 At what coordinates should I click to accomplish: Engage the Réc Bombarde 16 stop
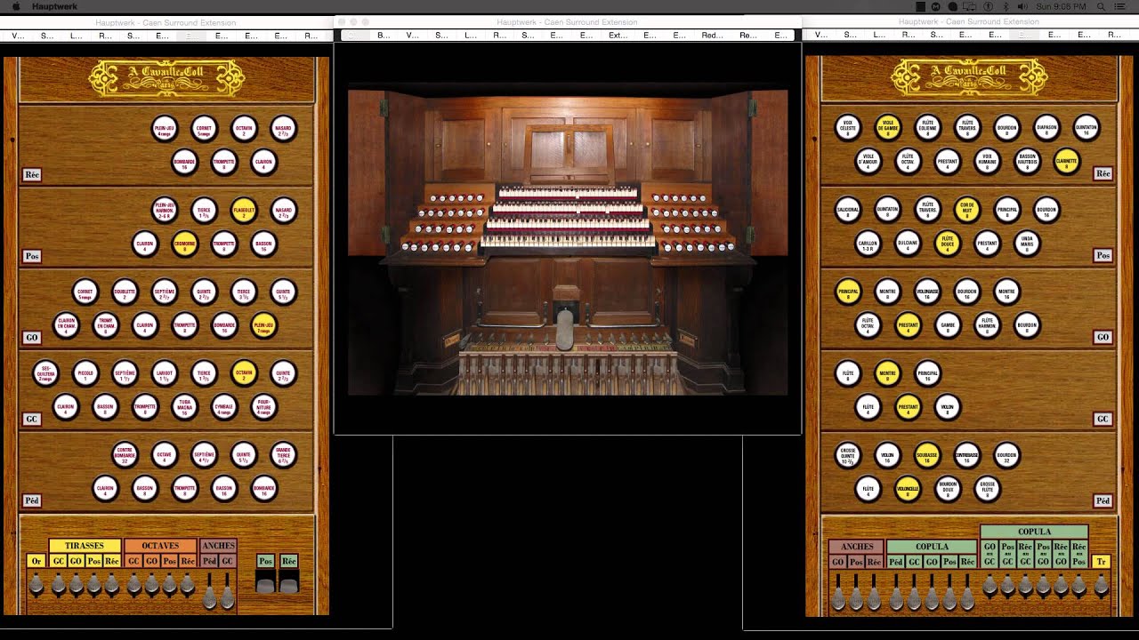point(184,163)
